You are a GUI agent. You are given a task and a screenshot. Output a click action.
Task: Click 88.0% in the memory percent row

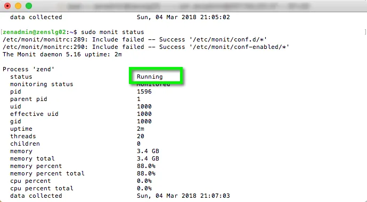tap(146, 166)
